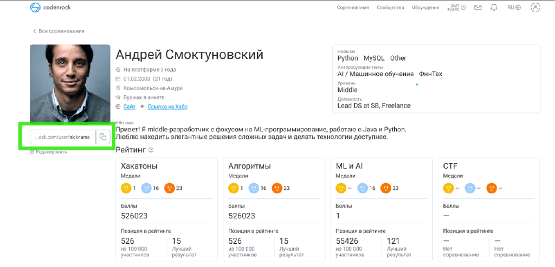555x267 pixels.
Task: Click the Python skill tag
Action: (347, 58)
